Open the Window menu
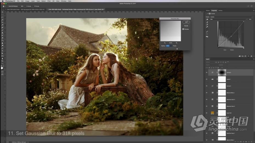Viewport: 255px width, 143px height. (64, 1)
